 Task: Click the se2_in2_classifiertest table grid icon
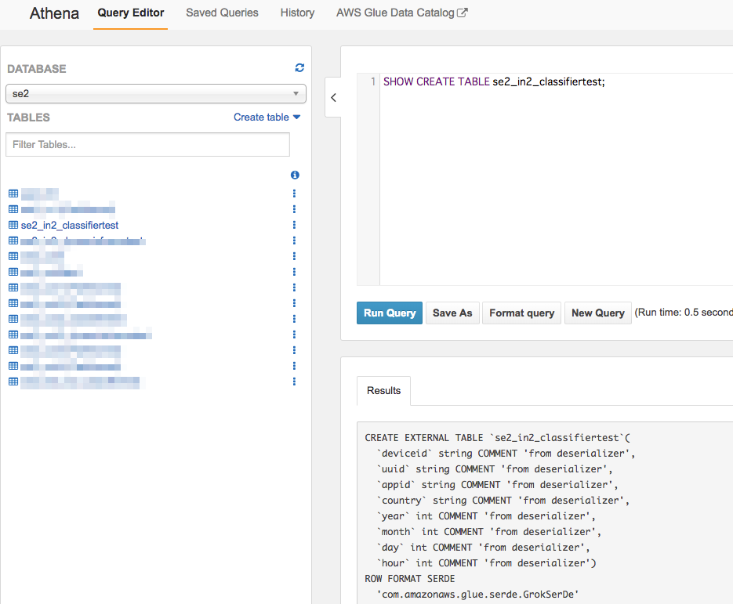coord(13,225)
